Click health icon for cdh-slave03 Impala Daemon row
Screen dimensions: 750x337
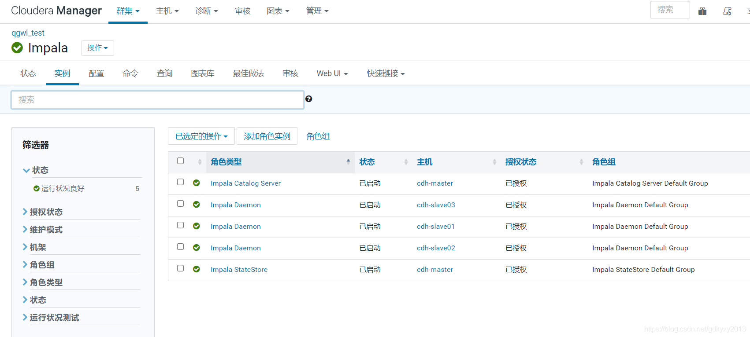tap(197, 205)
